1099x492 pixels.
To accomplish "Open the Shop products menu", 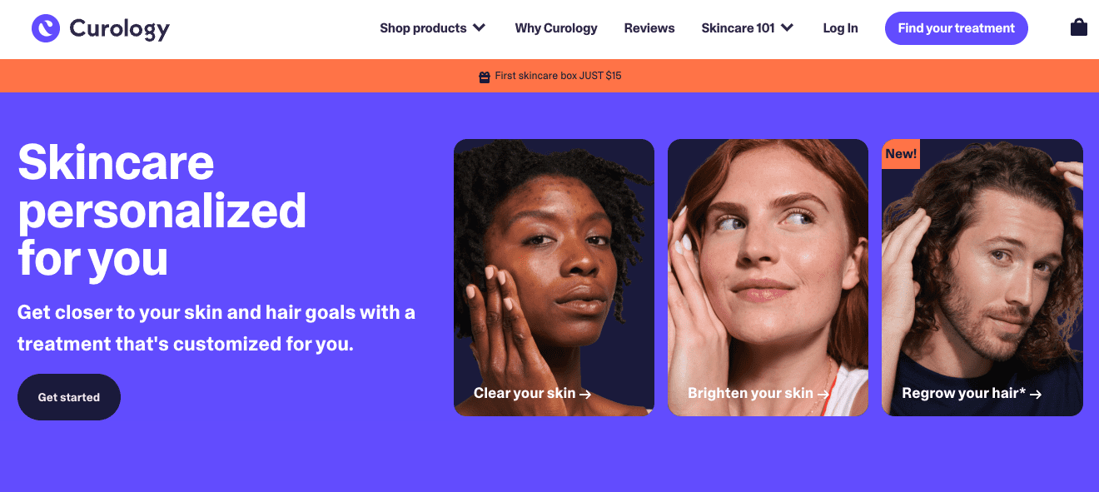I will pyautogui.click(x=423, y=28).
